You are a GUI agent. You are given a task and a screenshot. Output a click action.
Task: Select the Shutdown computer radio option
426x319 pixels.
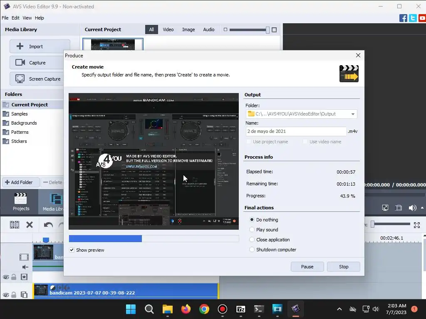pyautogui.click(x=252, y=250)
